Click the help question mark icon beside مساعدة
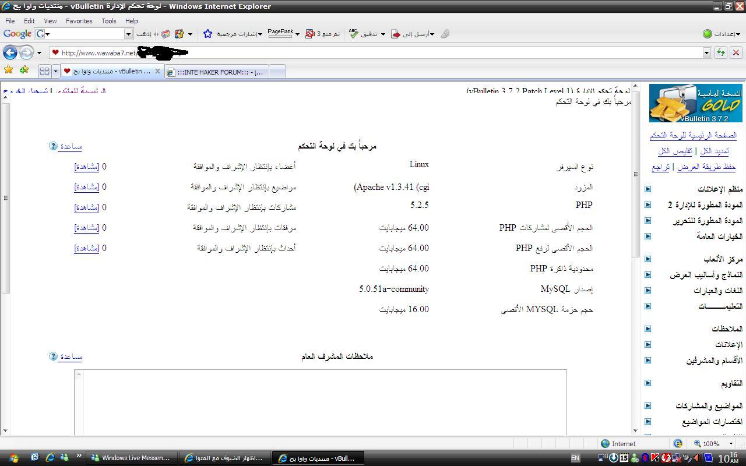 tap(53, 146)
